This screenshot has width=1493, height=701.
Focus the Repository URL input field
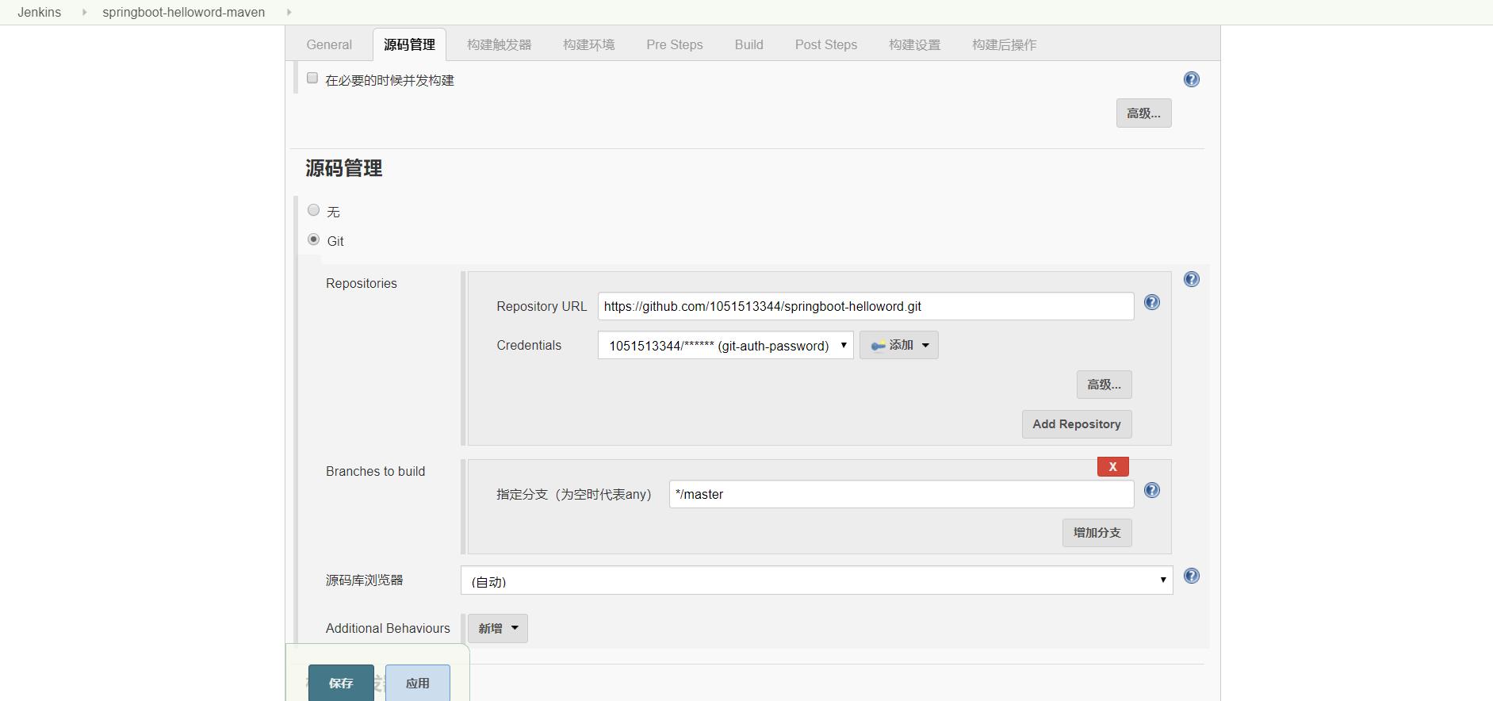tap(866, 306)
